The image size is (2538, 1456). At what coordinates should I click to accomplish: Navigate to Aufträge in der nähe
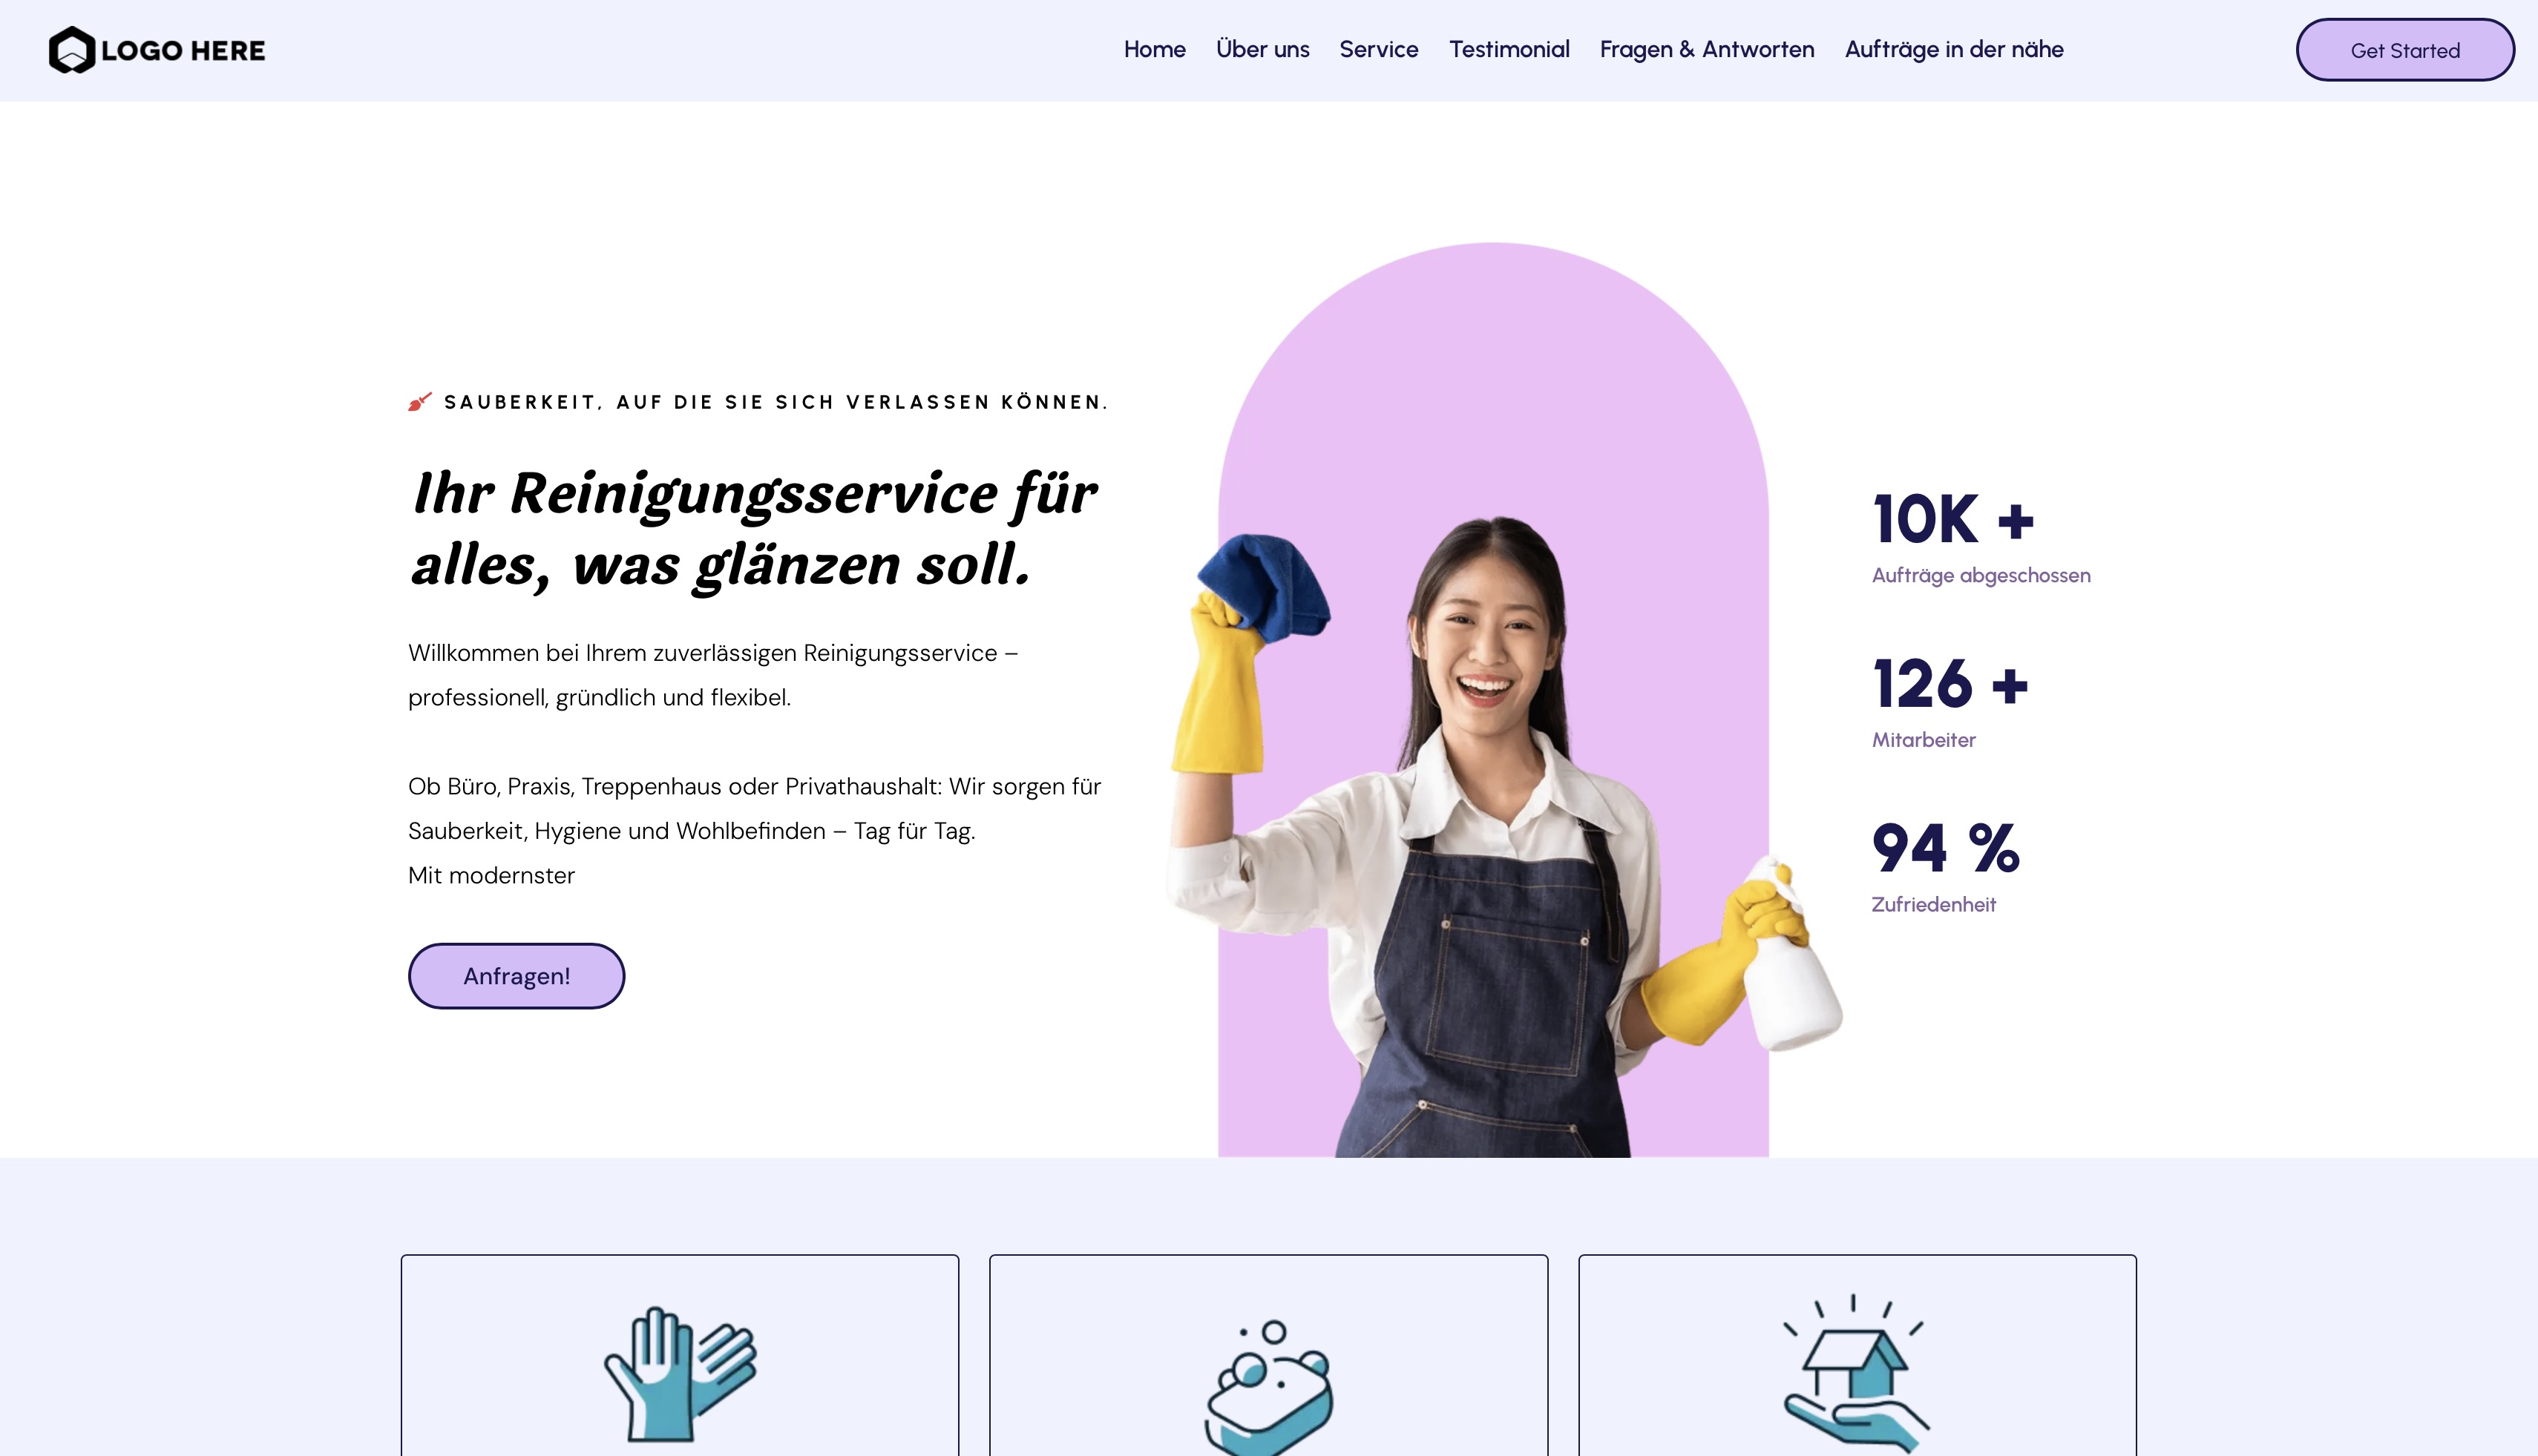click(x=1954, y=49)
